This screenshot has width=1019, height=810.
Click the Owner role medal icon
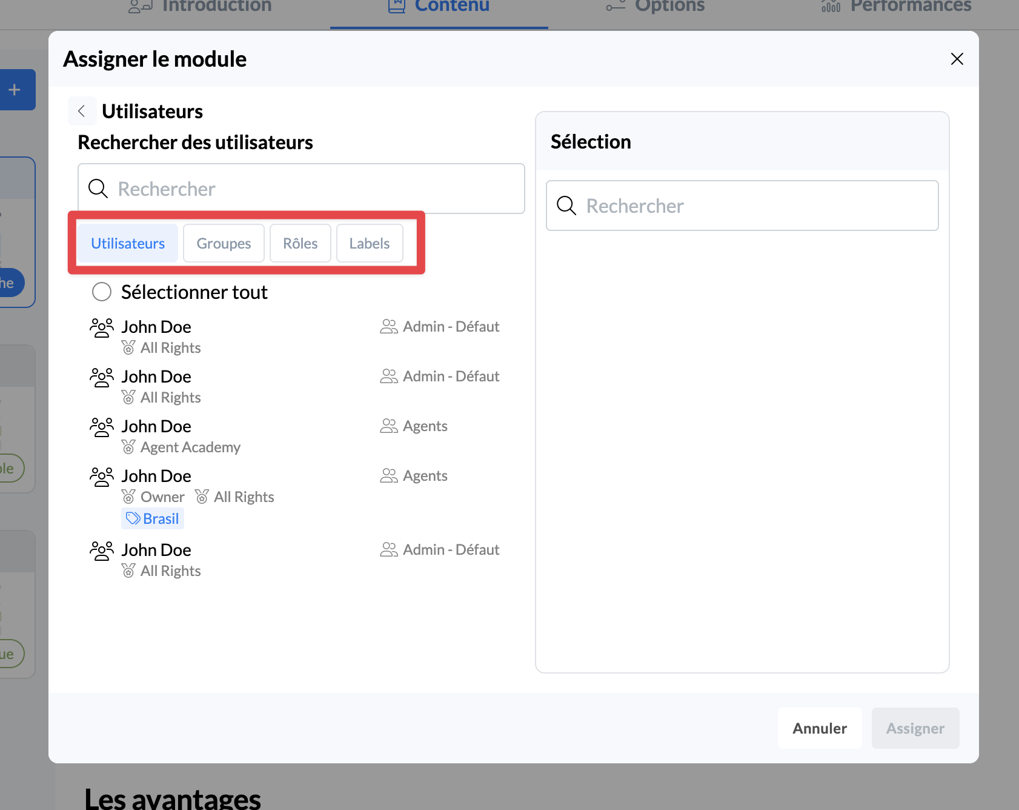tap(128, 497)
